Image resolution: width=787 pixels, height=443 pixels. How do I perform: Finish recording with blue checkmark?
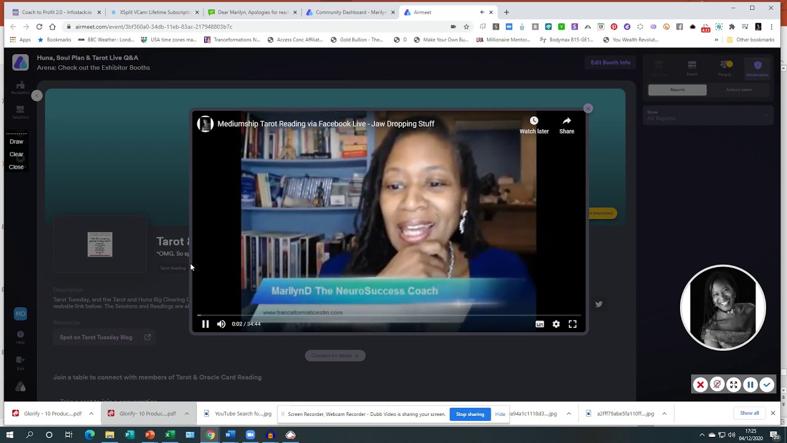tap(767, 385)
